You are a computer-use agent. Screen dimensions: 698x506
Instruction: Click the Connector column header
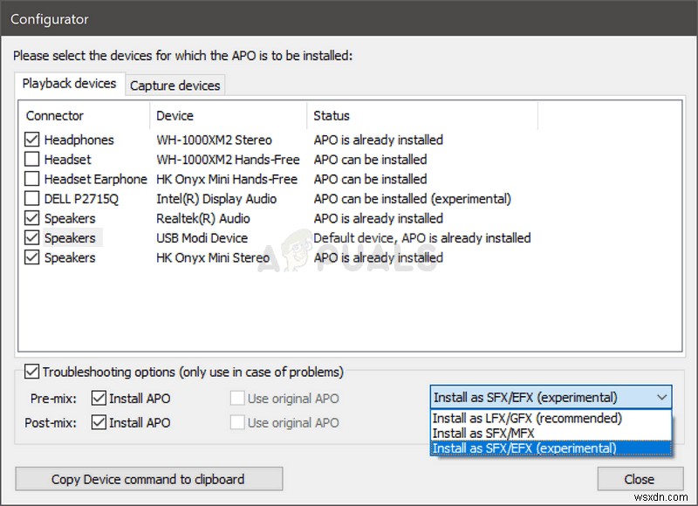(54, 115)
